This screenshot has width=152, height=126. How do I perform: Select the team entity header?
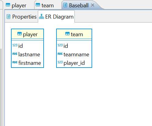click(74, 34)
